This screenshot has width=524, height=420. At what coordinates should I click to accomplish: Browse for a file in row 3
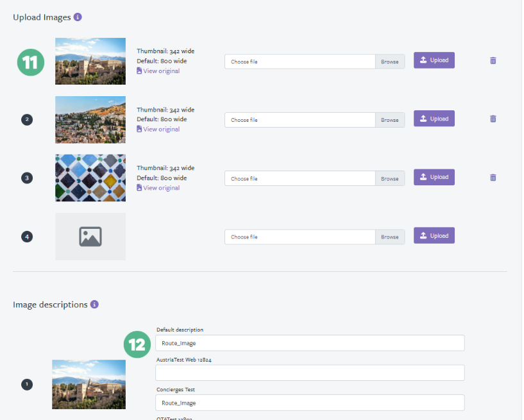point(389,178)
